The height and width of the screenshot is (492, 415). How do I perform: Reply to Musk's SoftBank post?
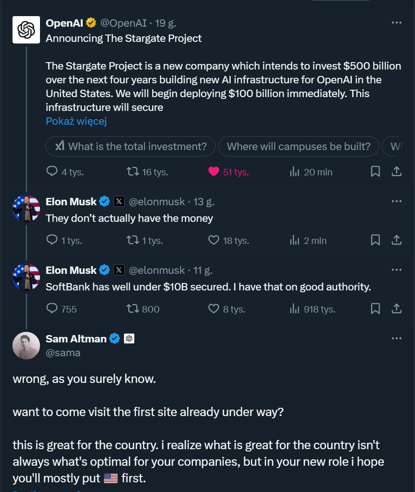point(52,309)
